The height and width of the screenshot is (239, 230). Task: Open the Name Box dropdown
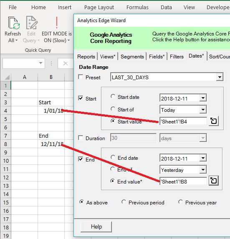pyautogui.click(x=40, y=63)
